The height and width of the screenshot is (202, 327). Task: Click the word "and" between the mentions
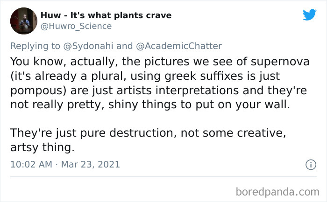point(125,46)
